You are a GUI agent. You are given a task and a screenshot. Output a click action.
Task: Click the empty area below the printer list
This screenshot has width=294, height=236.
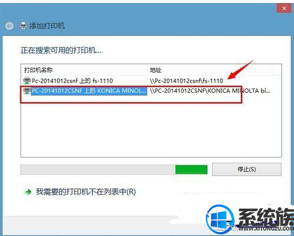tap(151, 130)
